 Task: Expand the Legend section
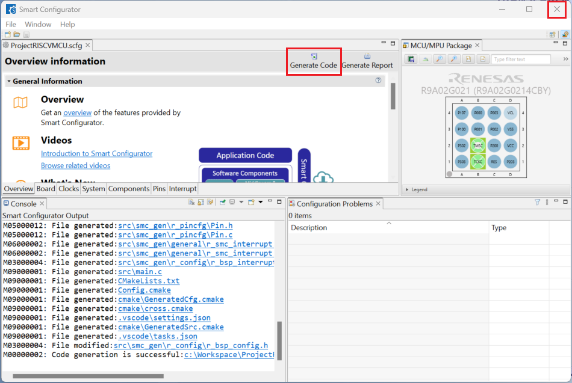pyautogui.click(x=407, y=189)
